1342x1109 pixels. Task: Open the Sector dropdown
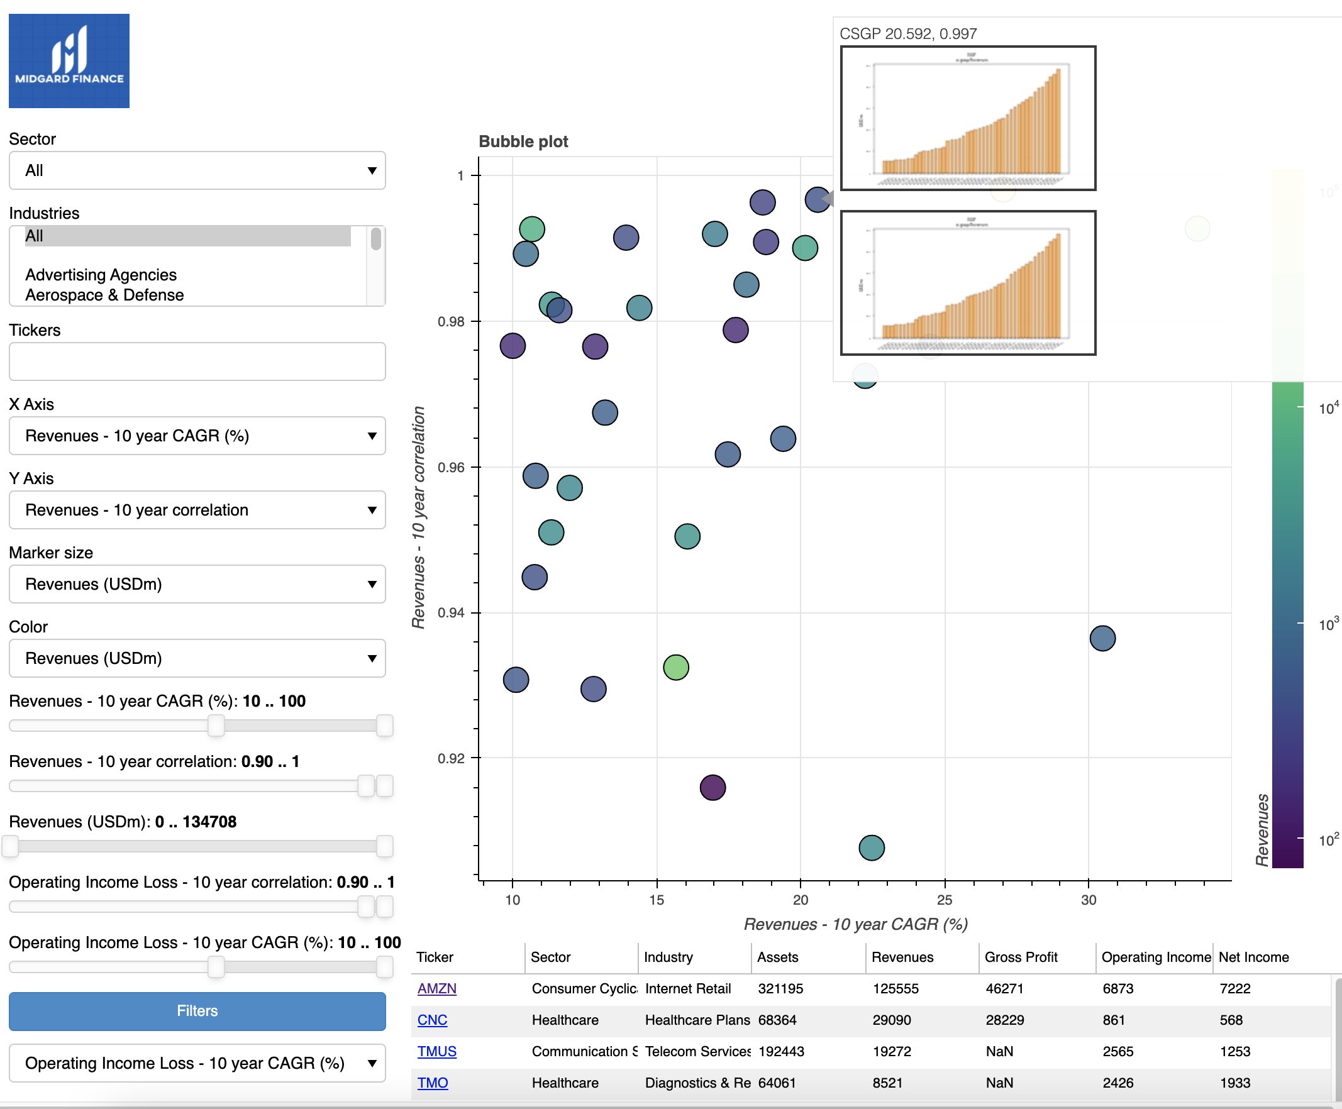197,170
